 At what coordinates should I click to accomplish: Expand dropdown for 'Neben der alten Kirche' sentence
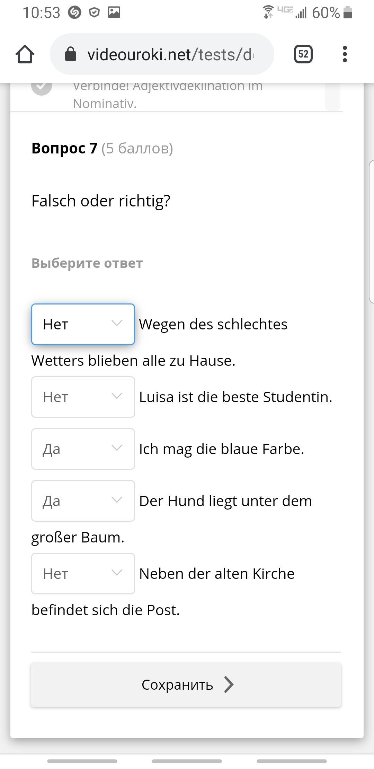point(83,574)
